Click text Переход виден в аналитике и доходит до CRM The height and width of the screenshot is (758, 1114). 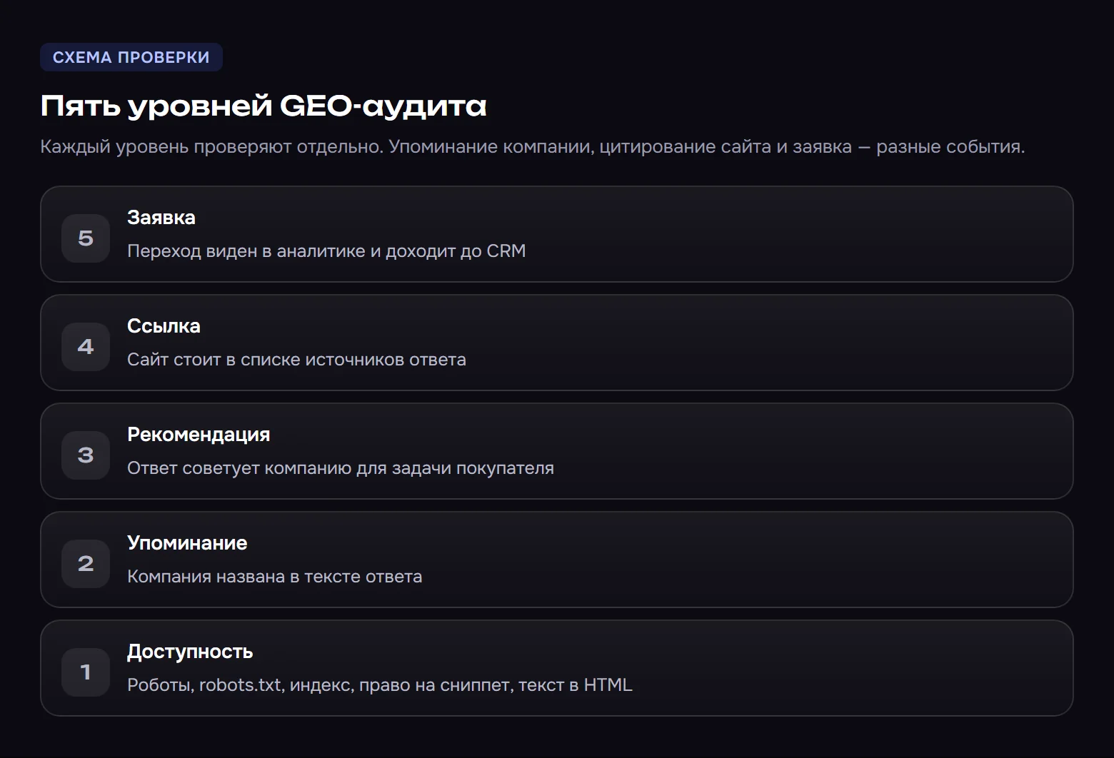[x=326, y=251]
